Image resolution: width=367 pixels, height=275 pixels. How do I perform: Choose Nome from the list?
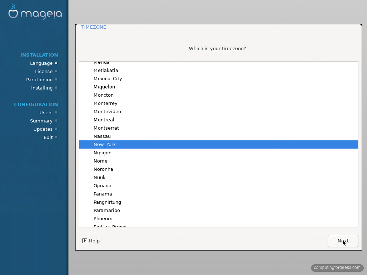[218, 161]
